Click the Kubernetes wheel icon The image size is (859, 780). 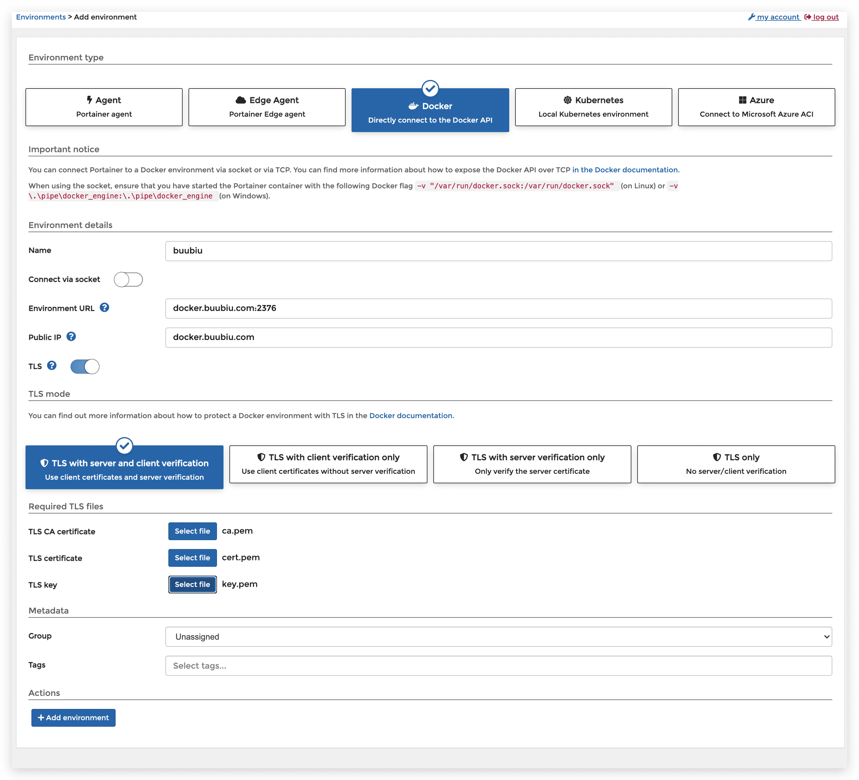coord(568,100)
